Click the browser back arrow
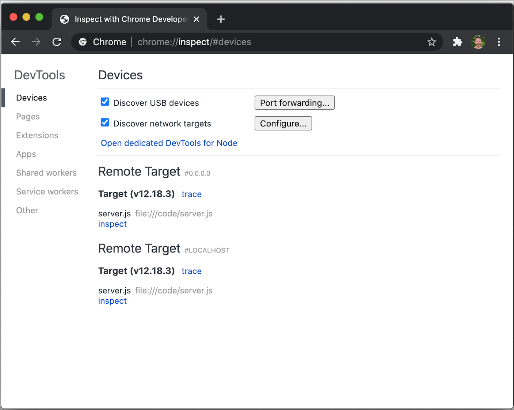 click(15, 42)
